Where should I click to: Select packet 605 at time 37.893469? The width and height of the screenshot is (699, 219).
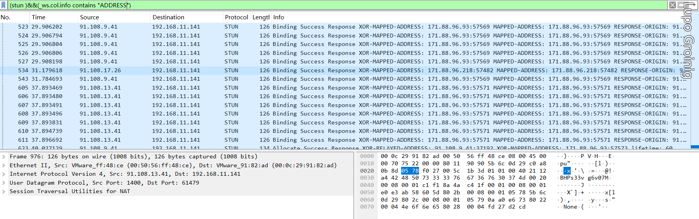coord(346,88)
